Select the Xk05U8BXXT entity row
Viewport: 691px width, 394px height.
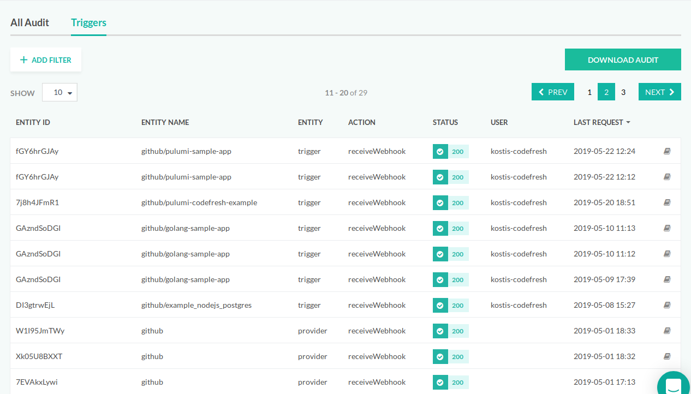39,356
